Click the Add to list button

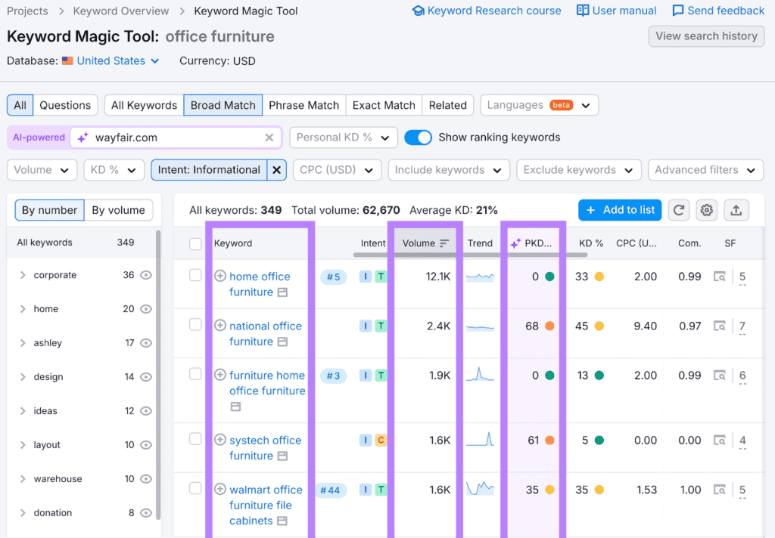620,210
